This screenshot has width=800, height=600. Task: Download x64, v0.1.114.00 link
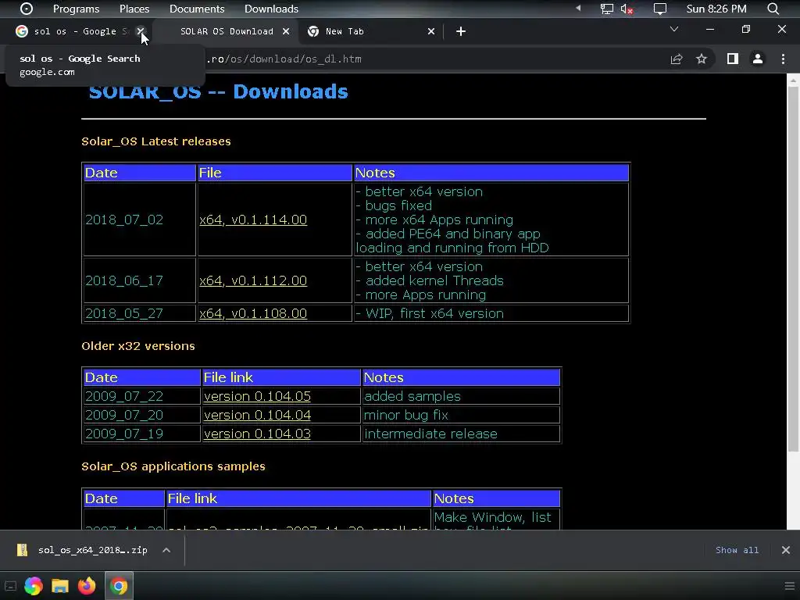pyautogui.click(x=253, y=220)
